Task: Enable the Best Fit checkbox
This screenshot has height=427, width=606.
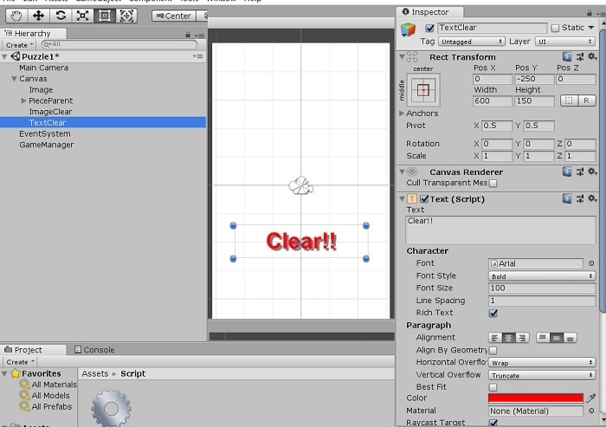Action: point(493,387)
